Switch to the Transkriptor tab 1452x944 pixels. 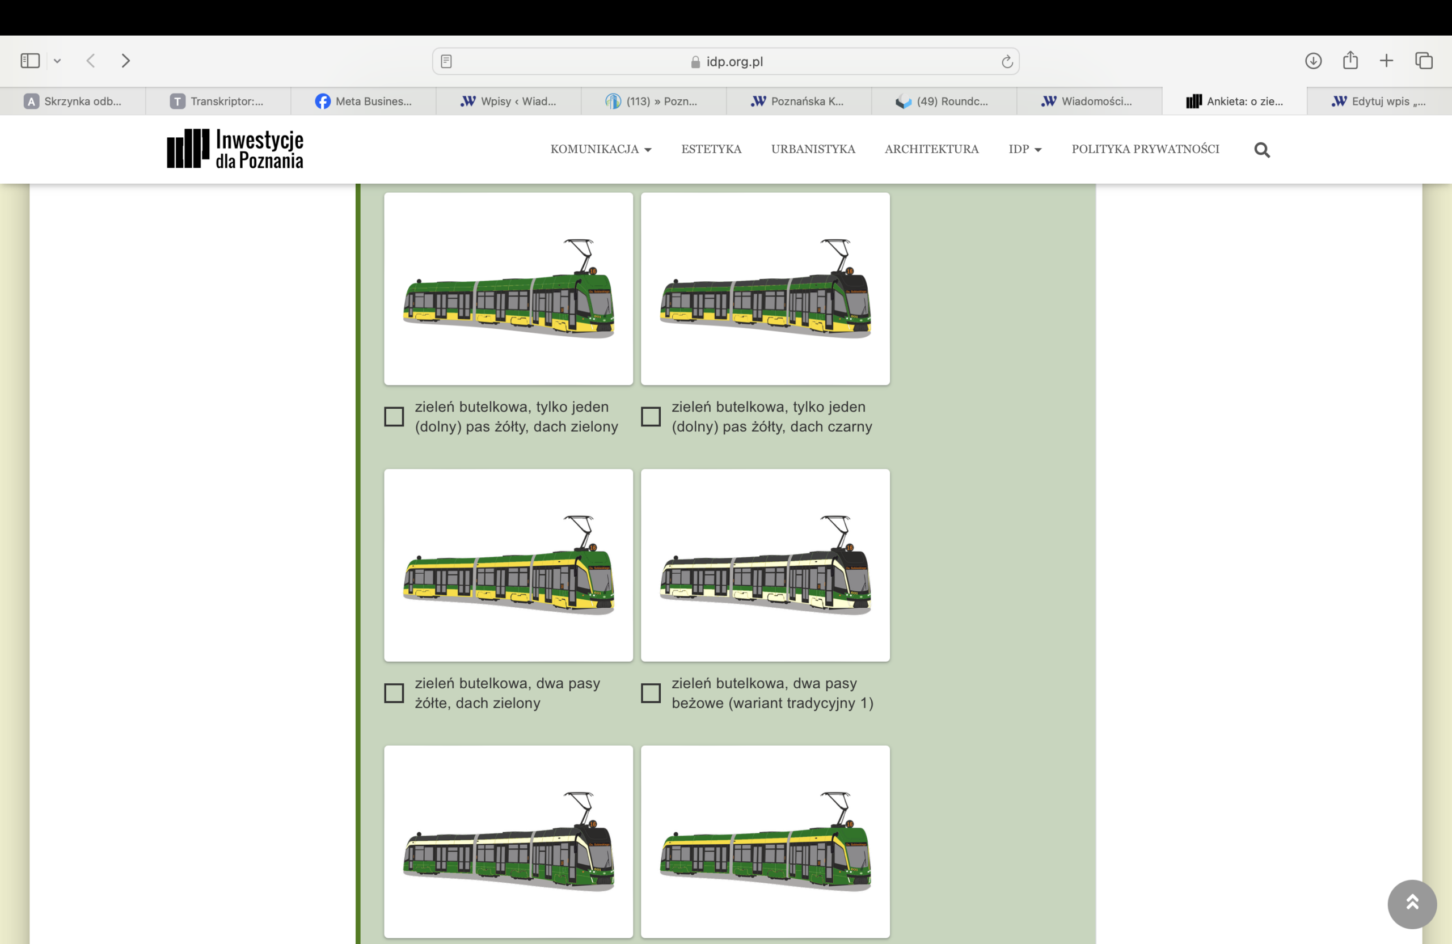218,101
